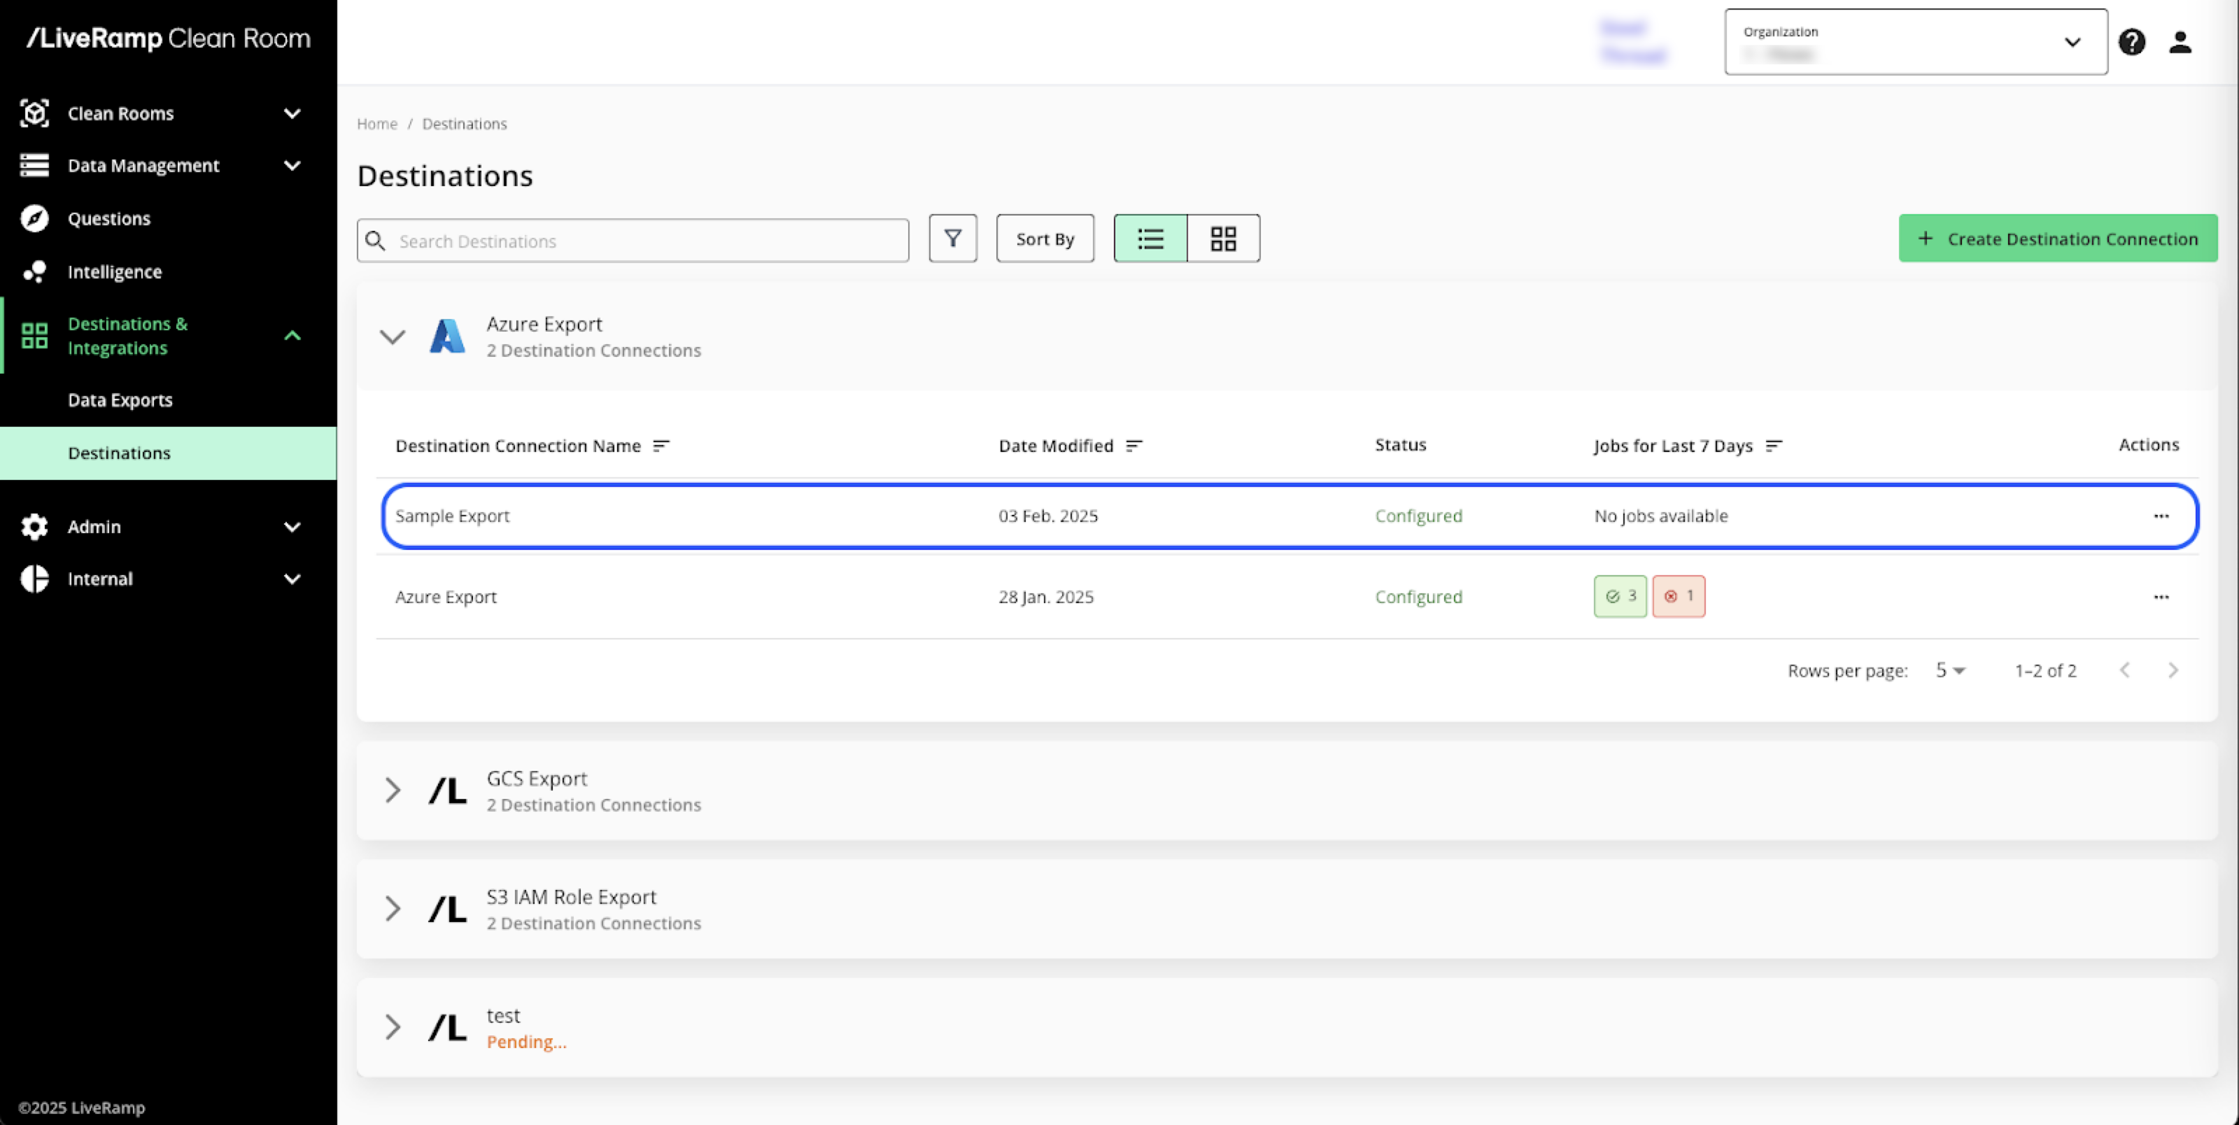Click the Sort By button
This screenshot has height=1125, width=2239.
coord(1045,238)
